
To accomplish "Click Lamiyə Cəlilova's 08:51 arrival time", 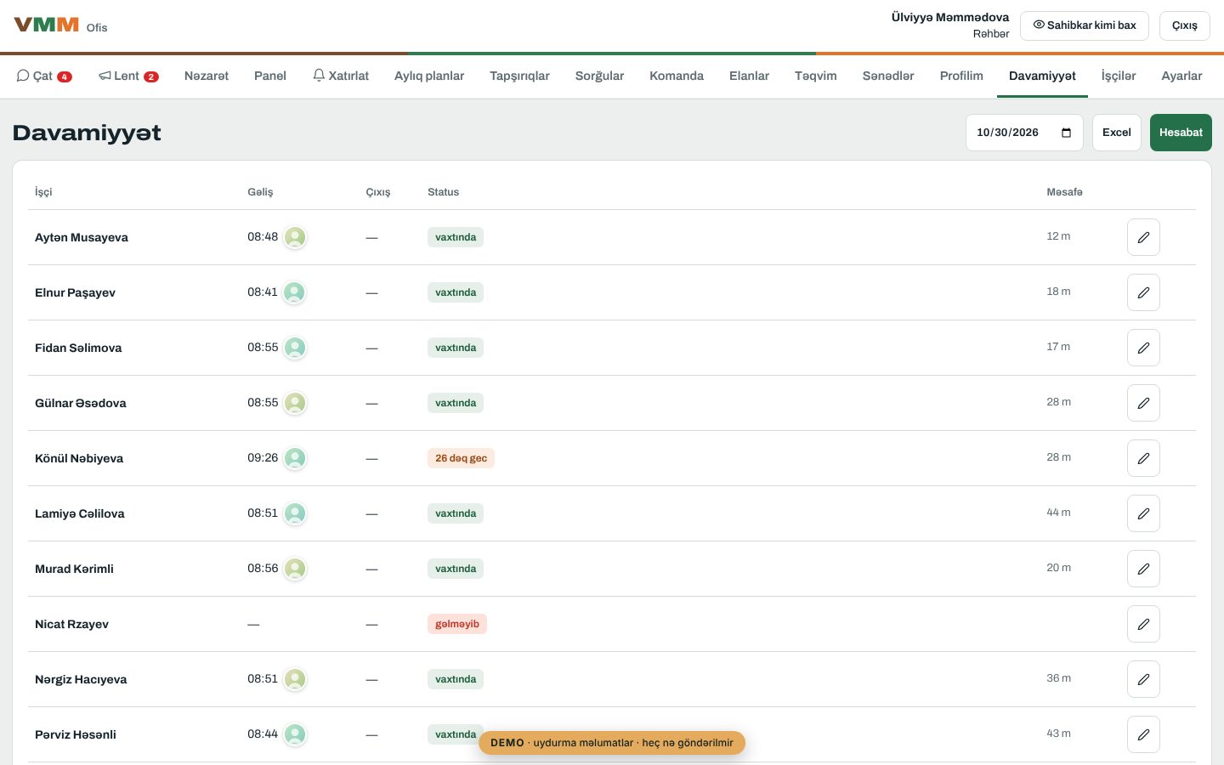I will pyautogui.click(x=263, y=513).
